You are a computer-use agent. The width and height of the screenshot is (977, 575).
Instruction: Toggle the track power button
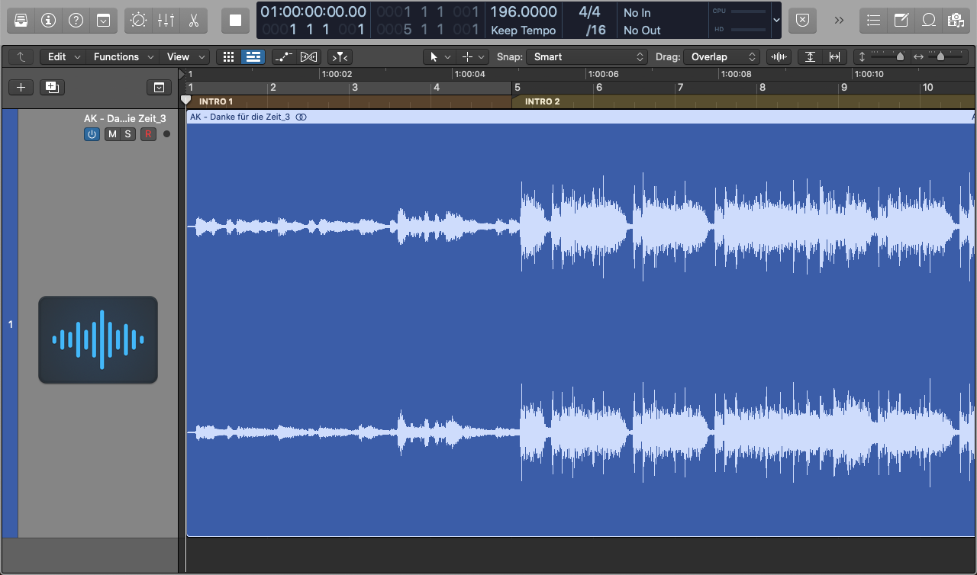tap(92, 134)
